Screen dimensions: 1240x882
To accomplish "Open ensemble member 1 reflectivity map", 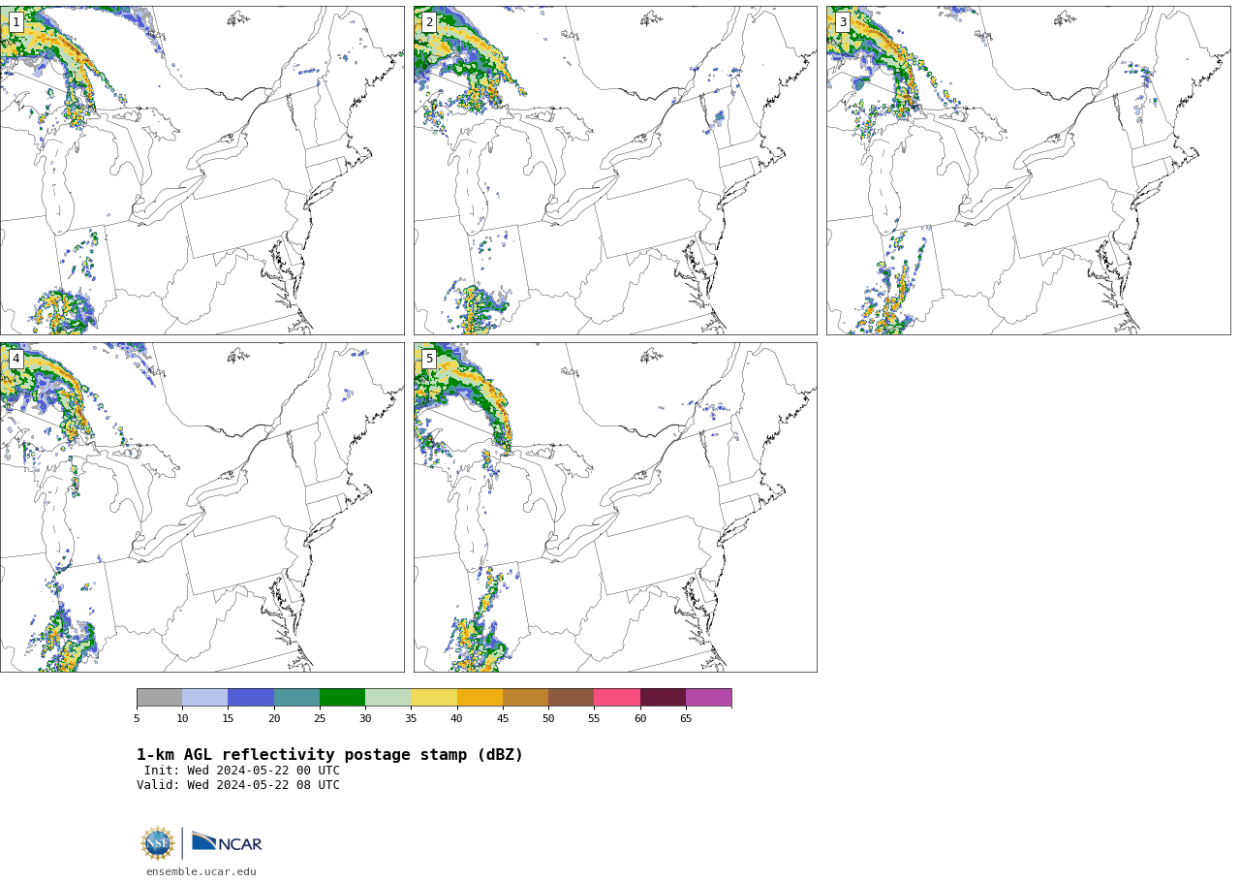I will point(201,171).
